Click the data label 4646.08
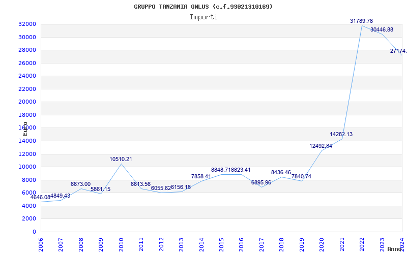 40,197
